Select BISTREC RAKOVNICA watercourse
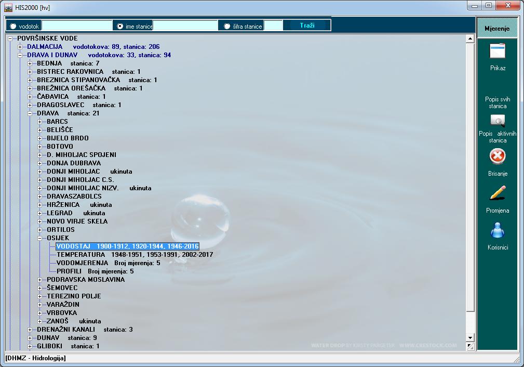524x367 pixels. tap(89, 72)
